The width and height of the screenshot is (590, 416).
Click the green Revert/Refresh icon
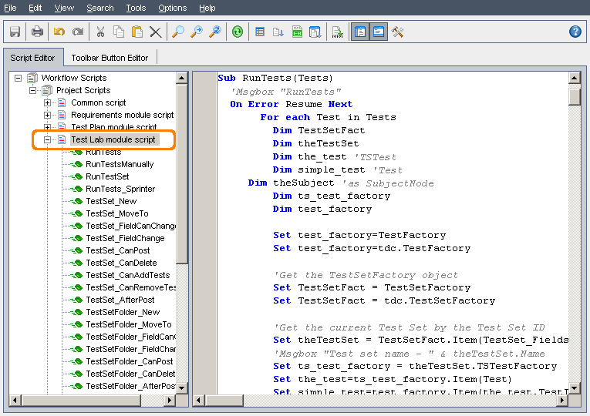(x=238, y=32)
